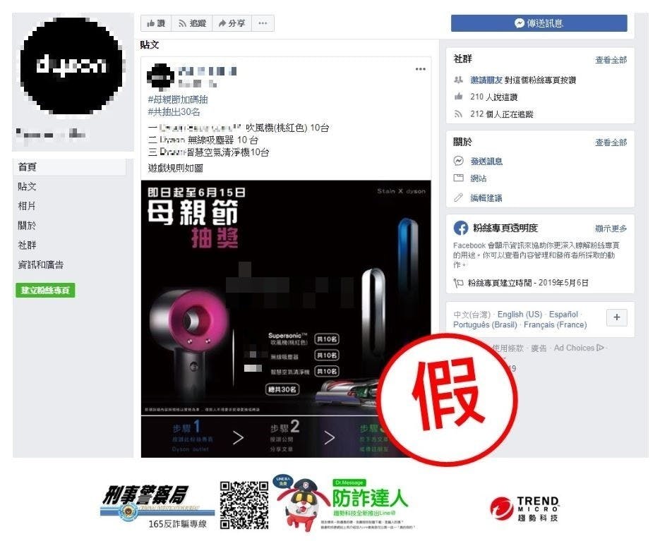
Task: Switch language to English (US)
Action: 520,315
